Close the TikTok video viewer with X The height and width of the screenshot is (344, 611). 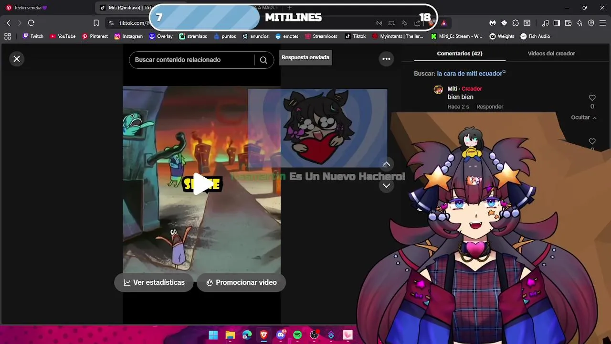click(17, 59)
